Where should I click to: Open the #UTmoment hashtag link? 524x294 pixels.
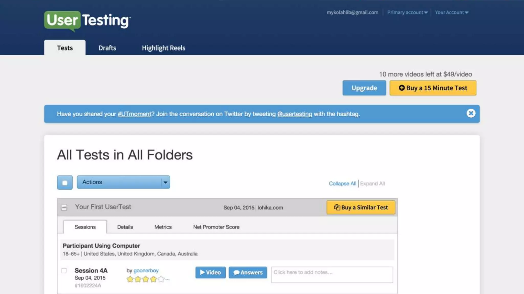click(135, 114)
